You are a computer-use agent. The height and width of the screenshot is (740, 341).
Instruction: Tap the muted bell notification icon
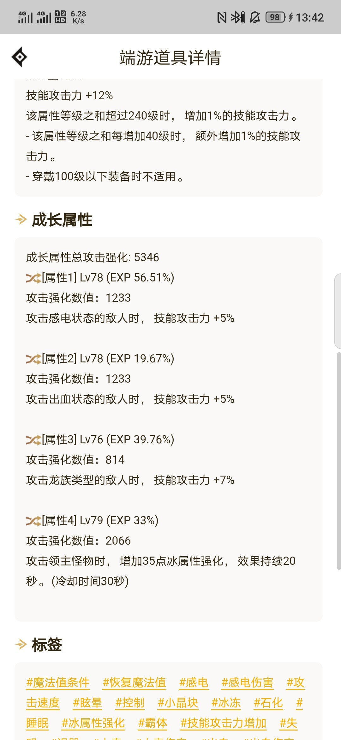click(255, 17)
